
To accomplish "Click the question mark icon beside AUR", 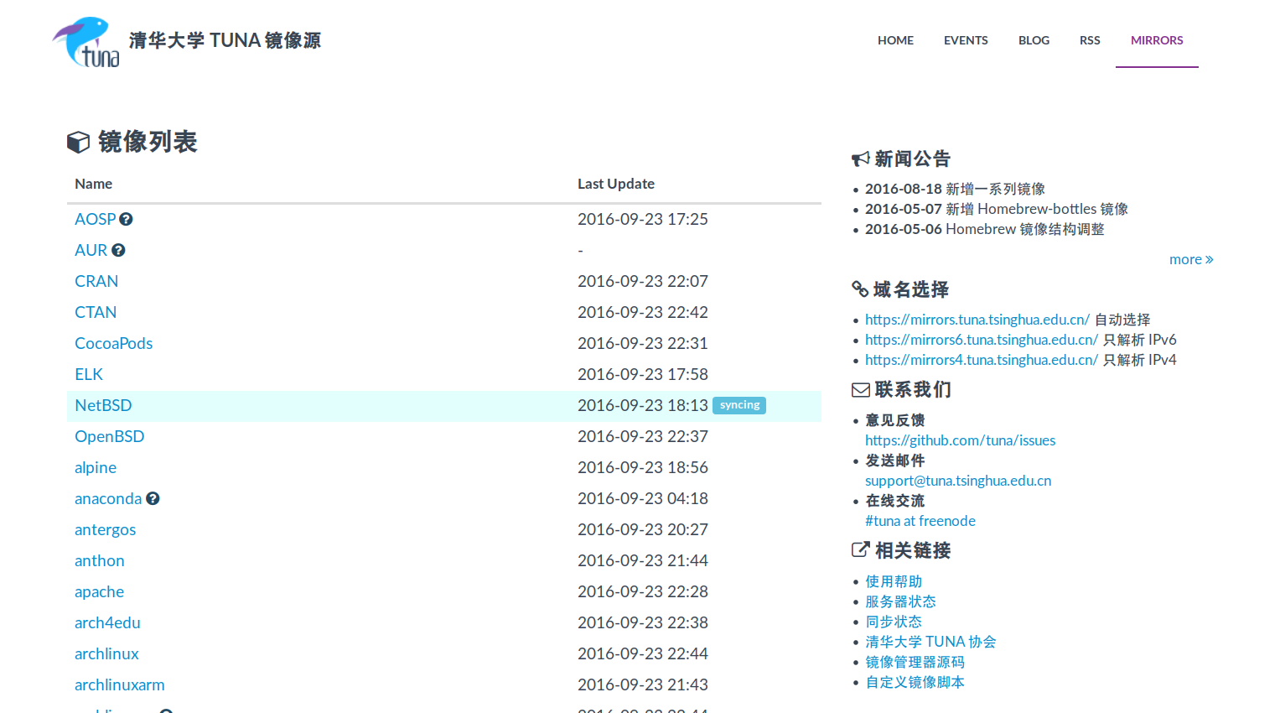I will click(118, 250).
